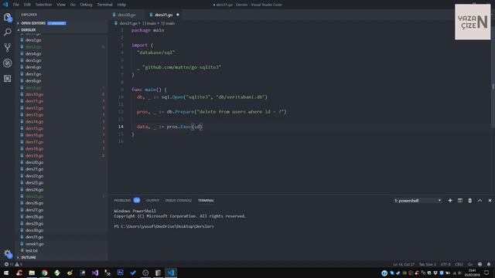Click the errors and warnings status indicator
This screenshot has width=495, height=278.
click(x=13, y=264)
